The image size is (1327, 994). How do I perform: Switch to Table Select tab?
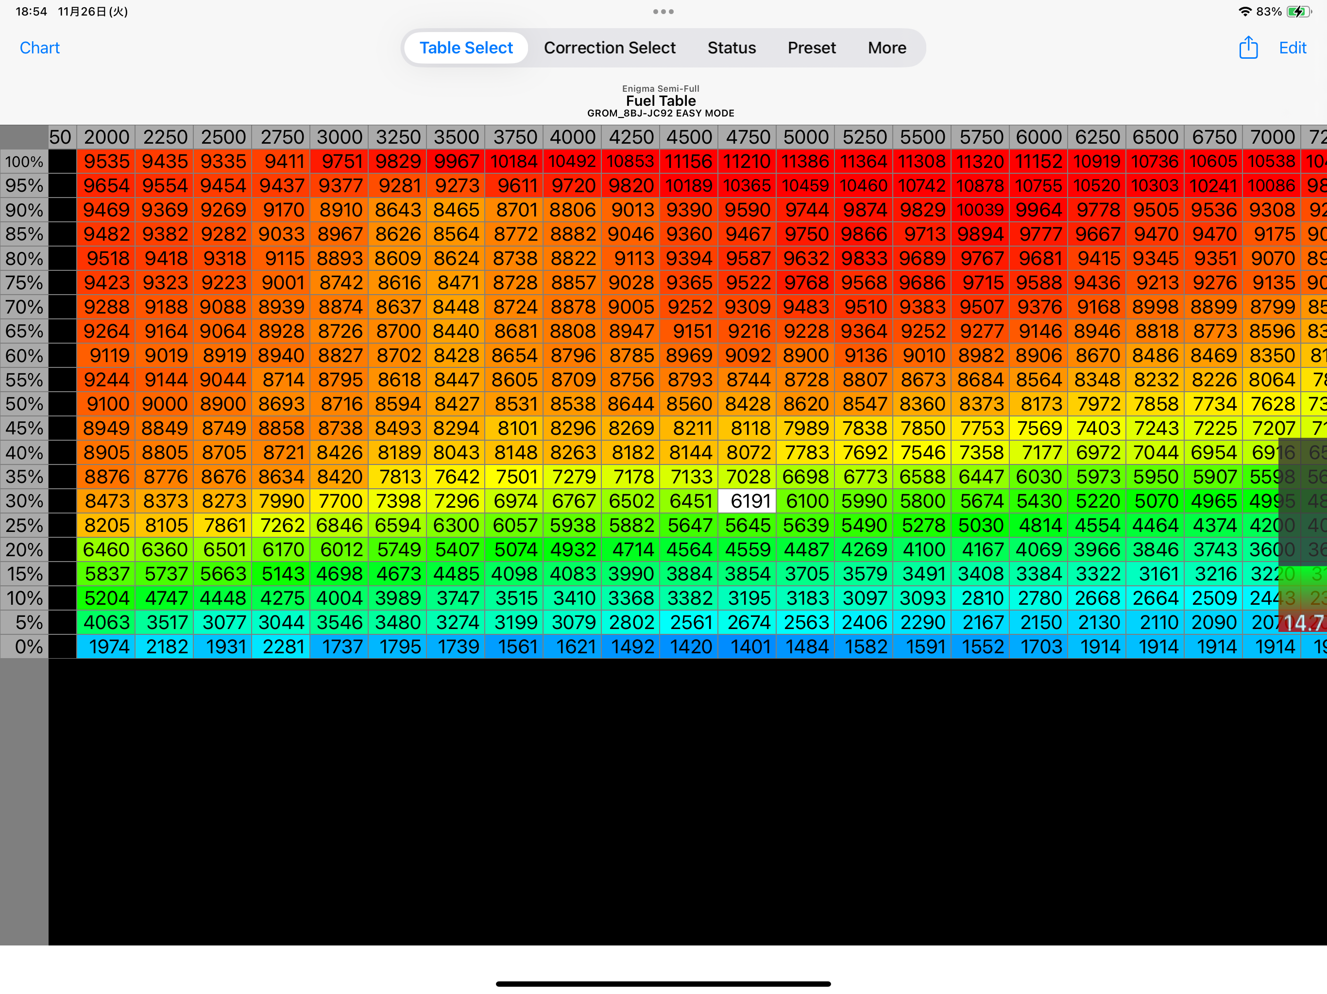(x=466, y=48)
